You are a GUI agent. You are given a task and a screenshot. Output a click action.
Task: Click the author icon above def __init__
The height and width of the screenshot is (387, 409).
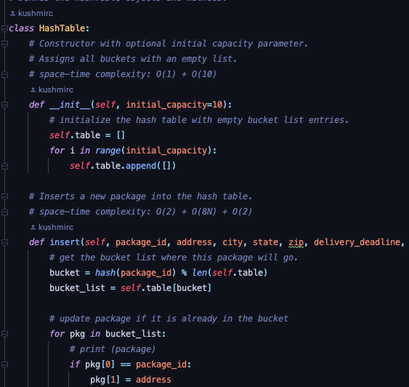(x=33, y=89)
